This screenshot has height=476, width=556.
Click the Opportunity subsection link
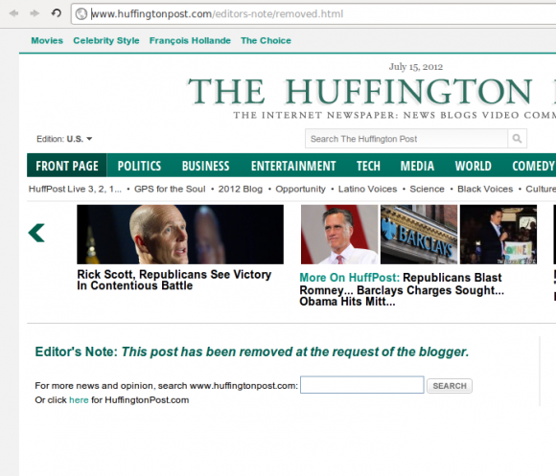pos(300,189)
